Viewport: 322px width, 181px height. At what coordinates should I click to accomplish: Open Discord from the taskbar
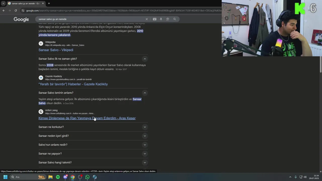65,177
